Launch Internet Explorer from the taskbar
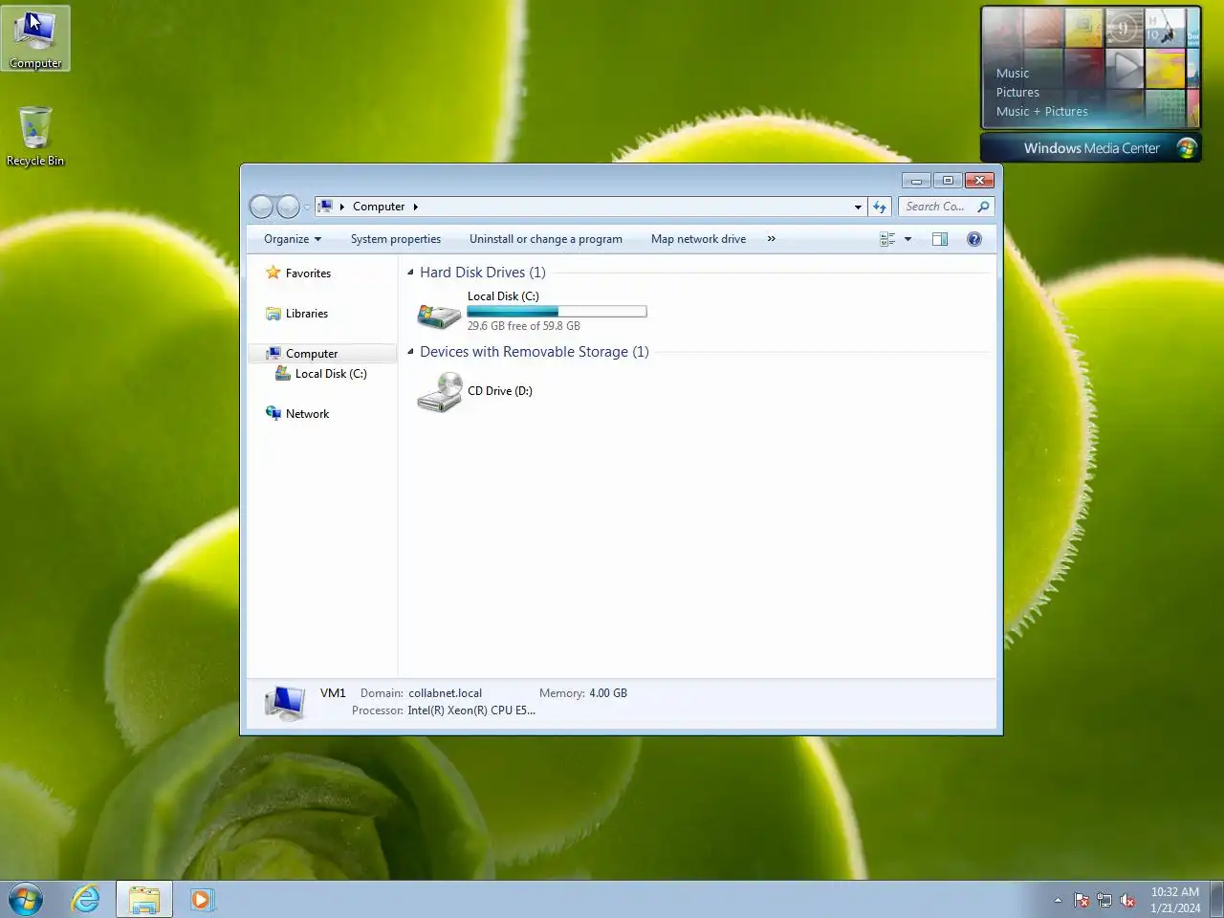 pyautogui.click(x=85, y=900)
